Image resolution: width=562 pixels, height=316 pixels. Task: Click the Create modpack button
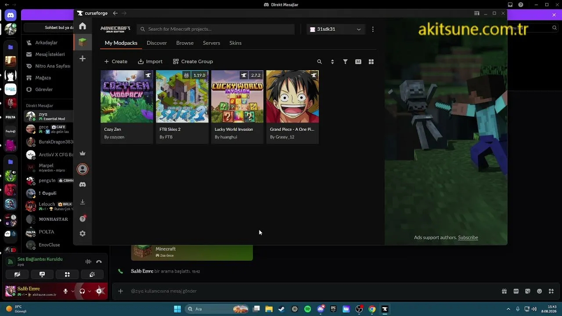click(x=115, y=61)
